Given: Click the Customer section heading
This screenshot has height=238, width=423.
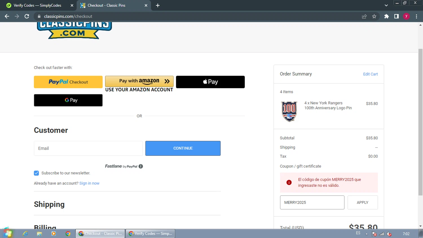Looking at the screenshot, I should pyautogui.click(x=51, y=130).
